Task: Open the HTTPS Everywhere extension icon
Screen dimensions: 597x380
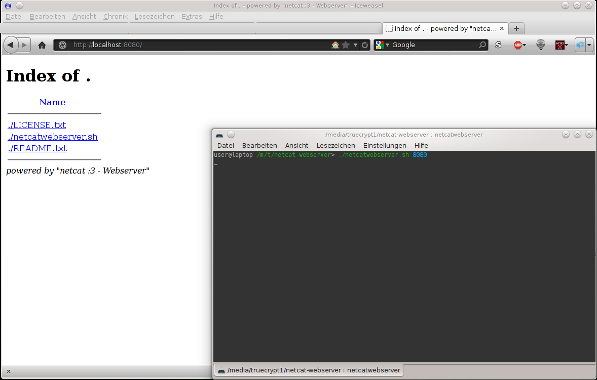Action: (560, 45)
